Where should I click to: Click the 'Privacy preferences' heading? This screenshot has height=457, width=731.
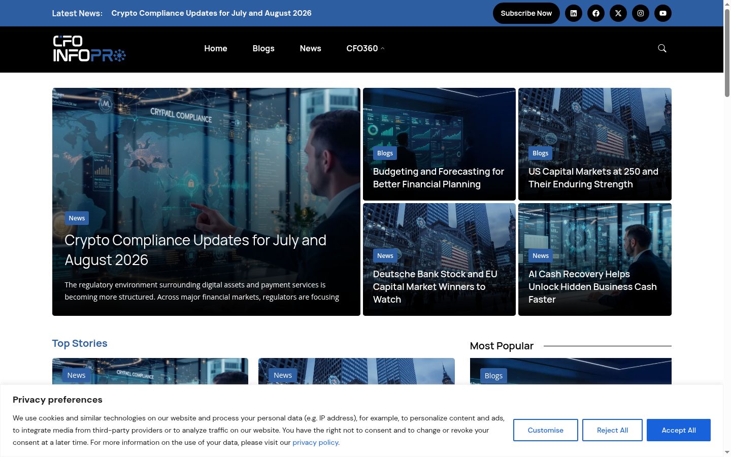click(57, 400)
